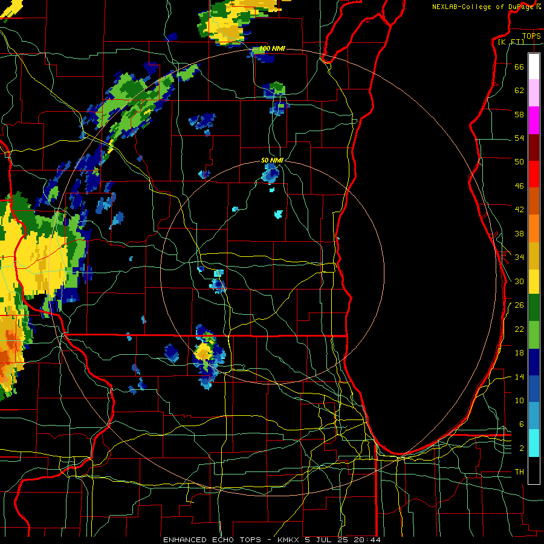
Task: Click the K FT units label
Action: click(x=511, y=42)
